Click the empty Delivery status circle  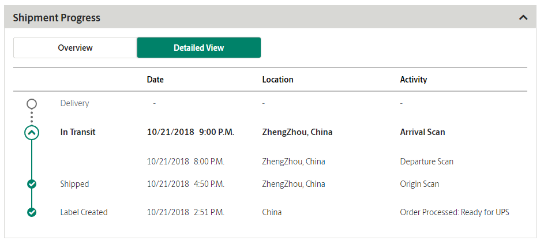(x=32, y=103)
